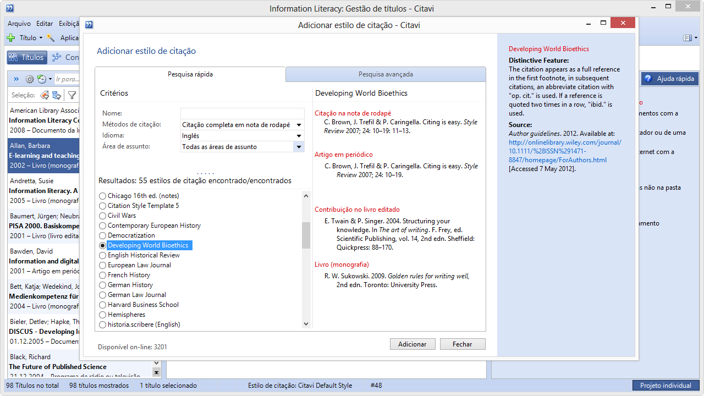Image resolution: width=704 pixels, height=396 pixels.
Task: Select the Bawden, David title entry
Action: pyautogui.click(x=44, y=261)
